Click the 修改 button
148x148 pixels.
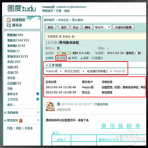64,27
